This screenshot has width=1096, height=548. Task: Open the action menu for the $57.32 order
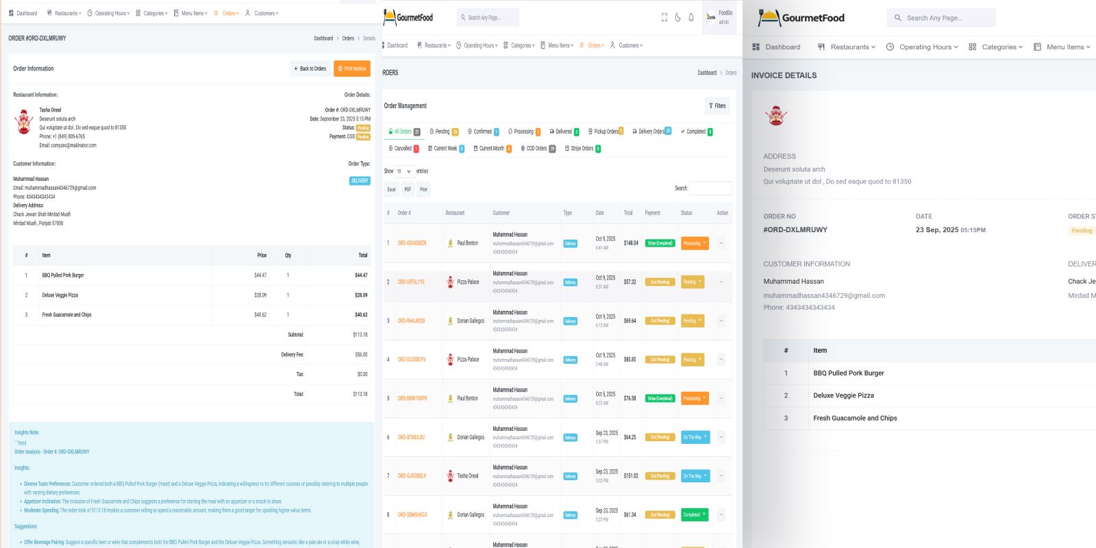(721, 282)
